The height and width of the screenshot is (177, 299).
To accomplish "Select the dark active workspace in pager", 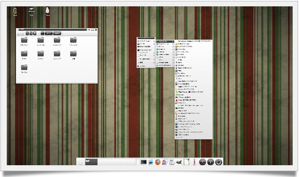I will tap(91, 162).
